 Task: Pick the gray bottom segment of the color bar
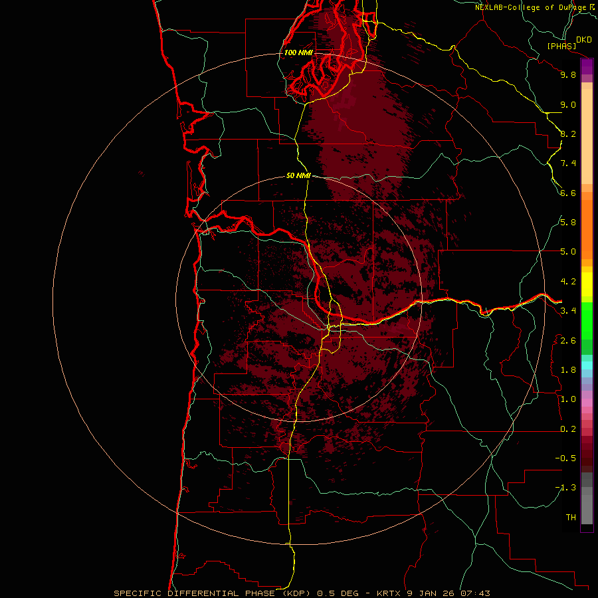click(x=587, y=510)
